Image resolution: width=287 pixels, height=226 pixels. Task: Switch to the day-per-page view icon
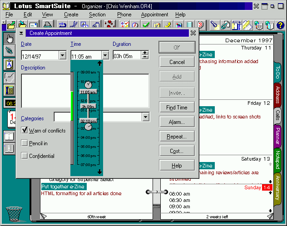click(x=9, y=137)
